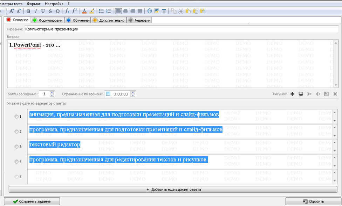This screenshot has width=342, height=206.
Task: Align text center
Action: 125,11
